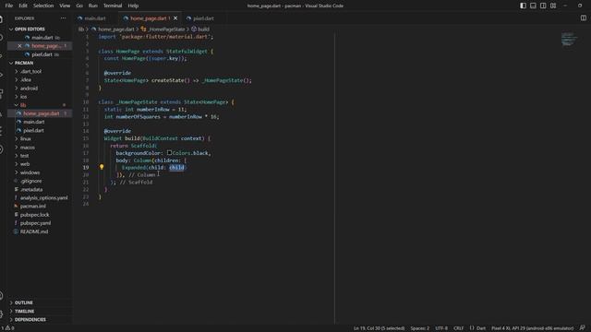Open the Edit menu
The height and width of the screenshot is (332, 591).
(23, 6)
